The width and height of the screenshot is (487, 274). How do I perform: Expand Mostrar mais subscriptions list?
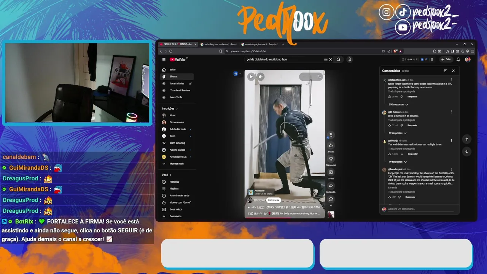(177, 164)
